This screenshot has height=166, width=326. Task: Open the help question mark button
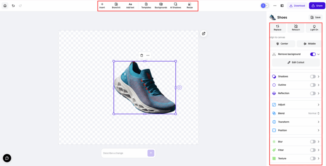7,158
